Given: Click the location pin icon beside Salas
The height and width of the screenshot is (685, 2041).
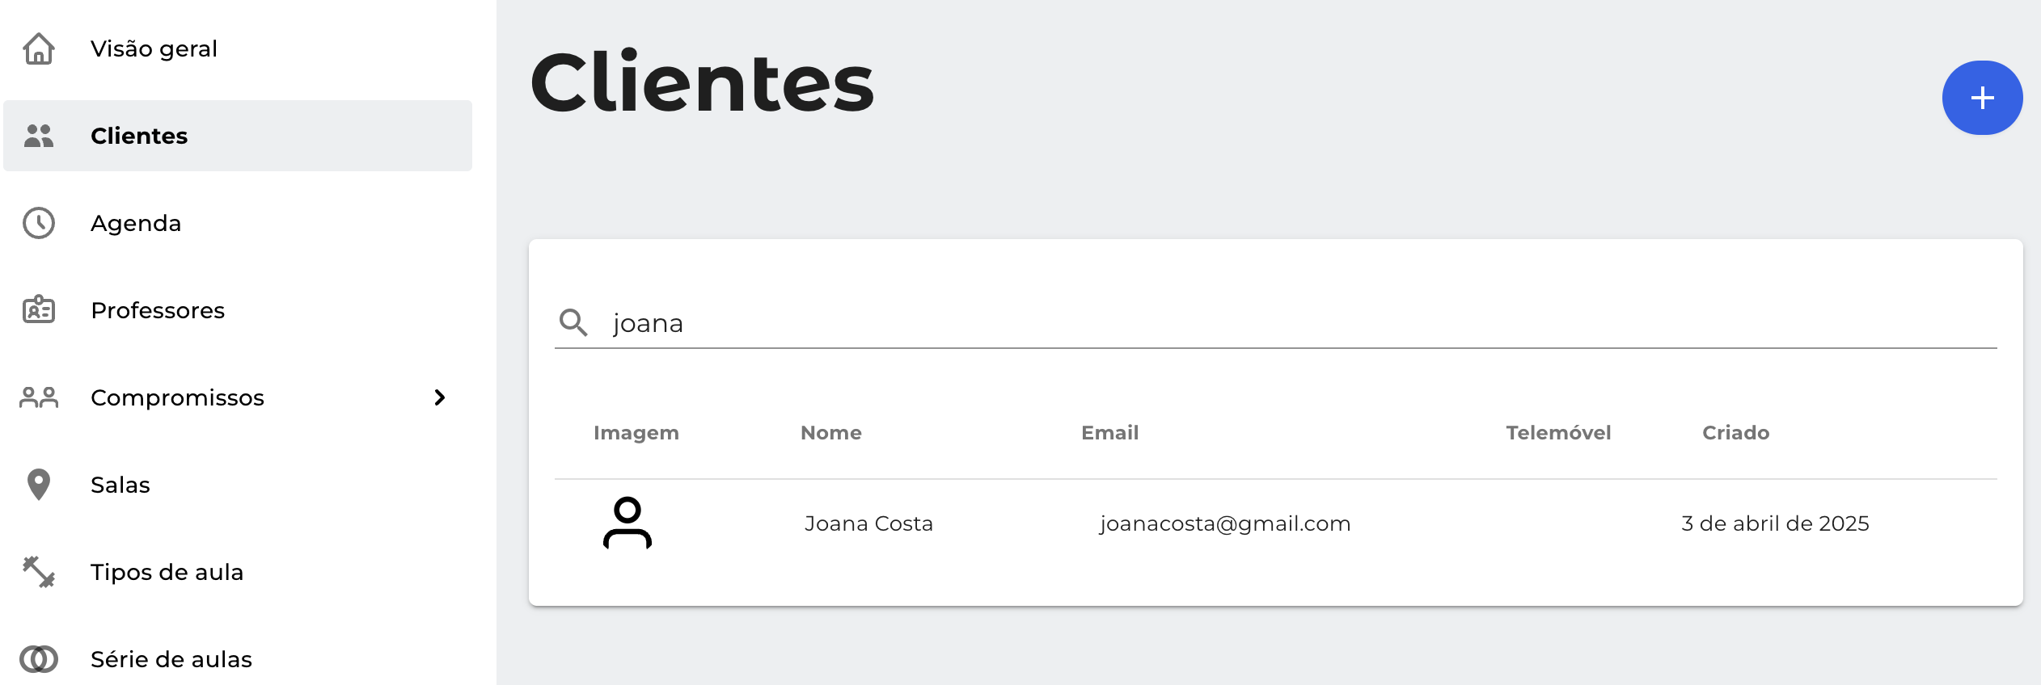Looking at the screenshot, I should (x=39, y=485).
